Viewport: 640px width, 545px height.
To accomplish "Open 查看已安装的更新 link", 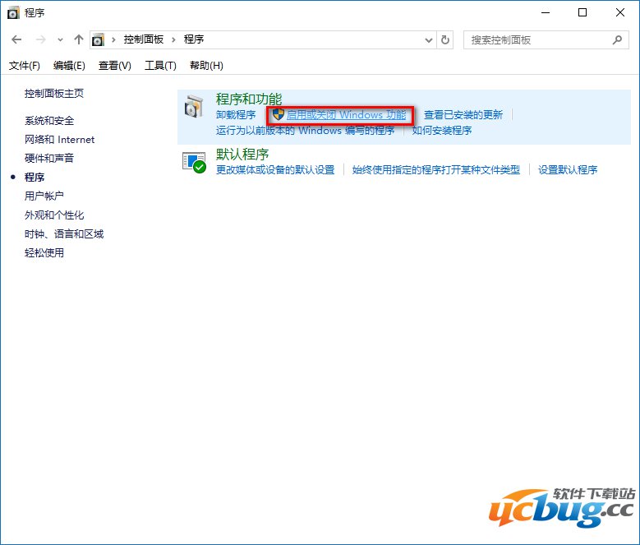I will pos(463,115).
